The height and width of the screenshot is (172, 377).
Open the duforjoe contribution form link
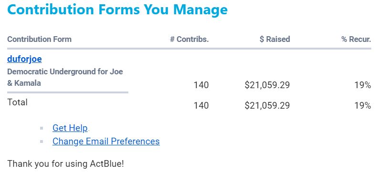[x=24, y=59]
